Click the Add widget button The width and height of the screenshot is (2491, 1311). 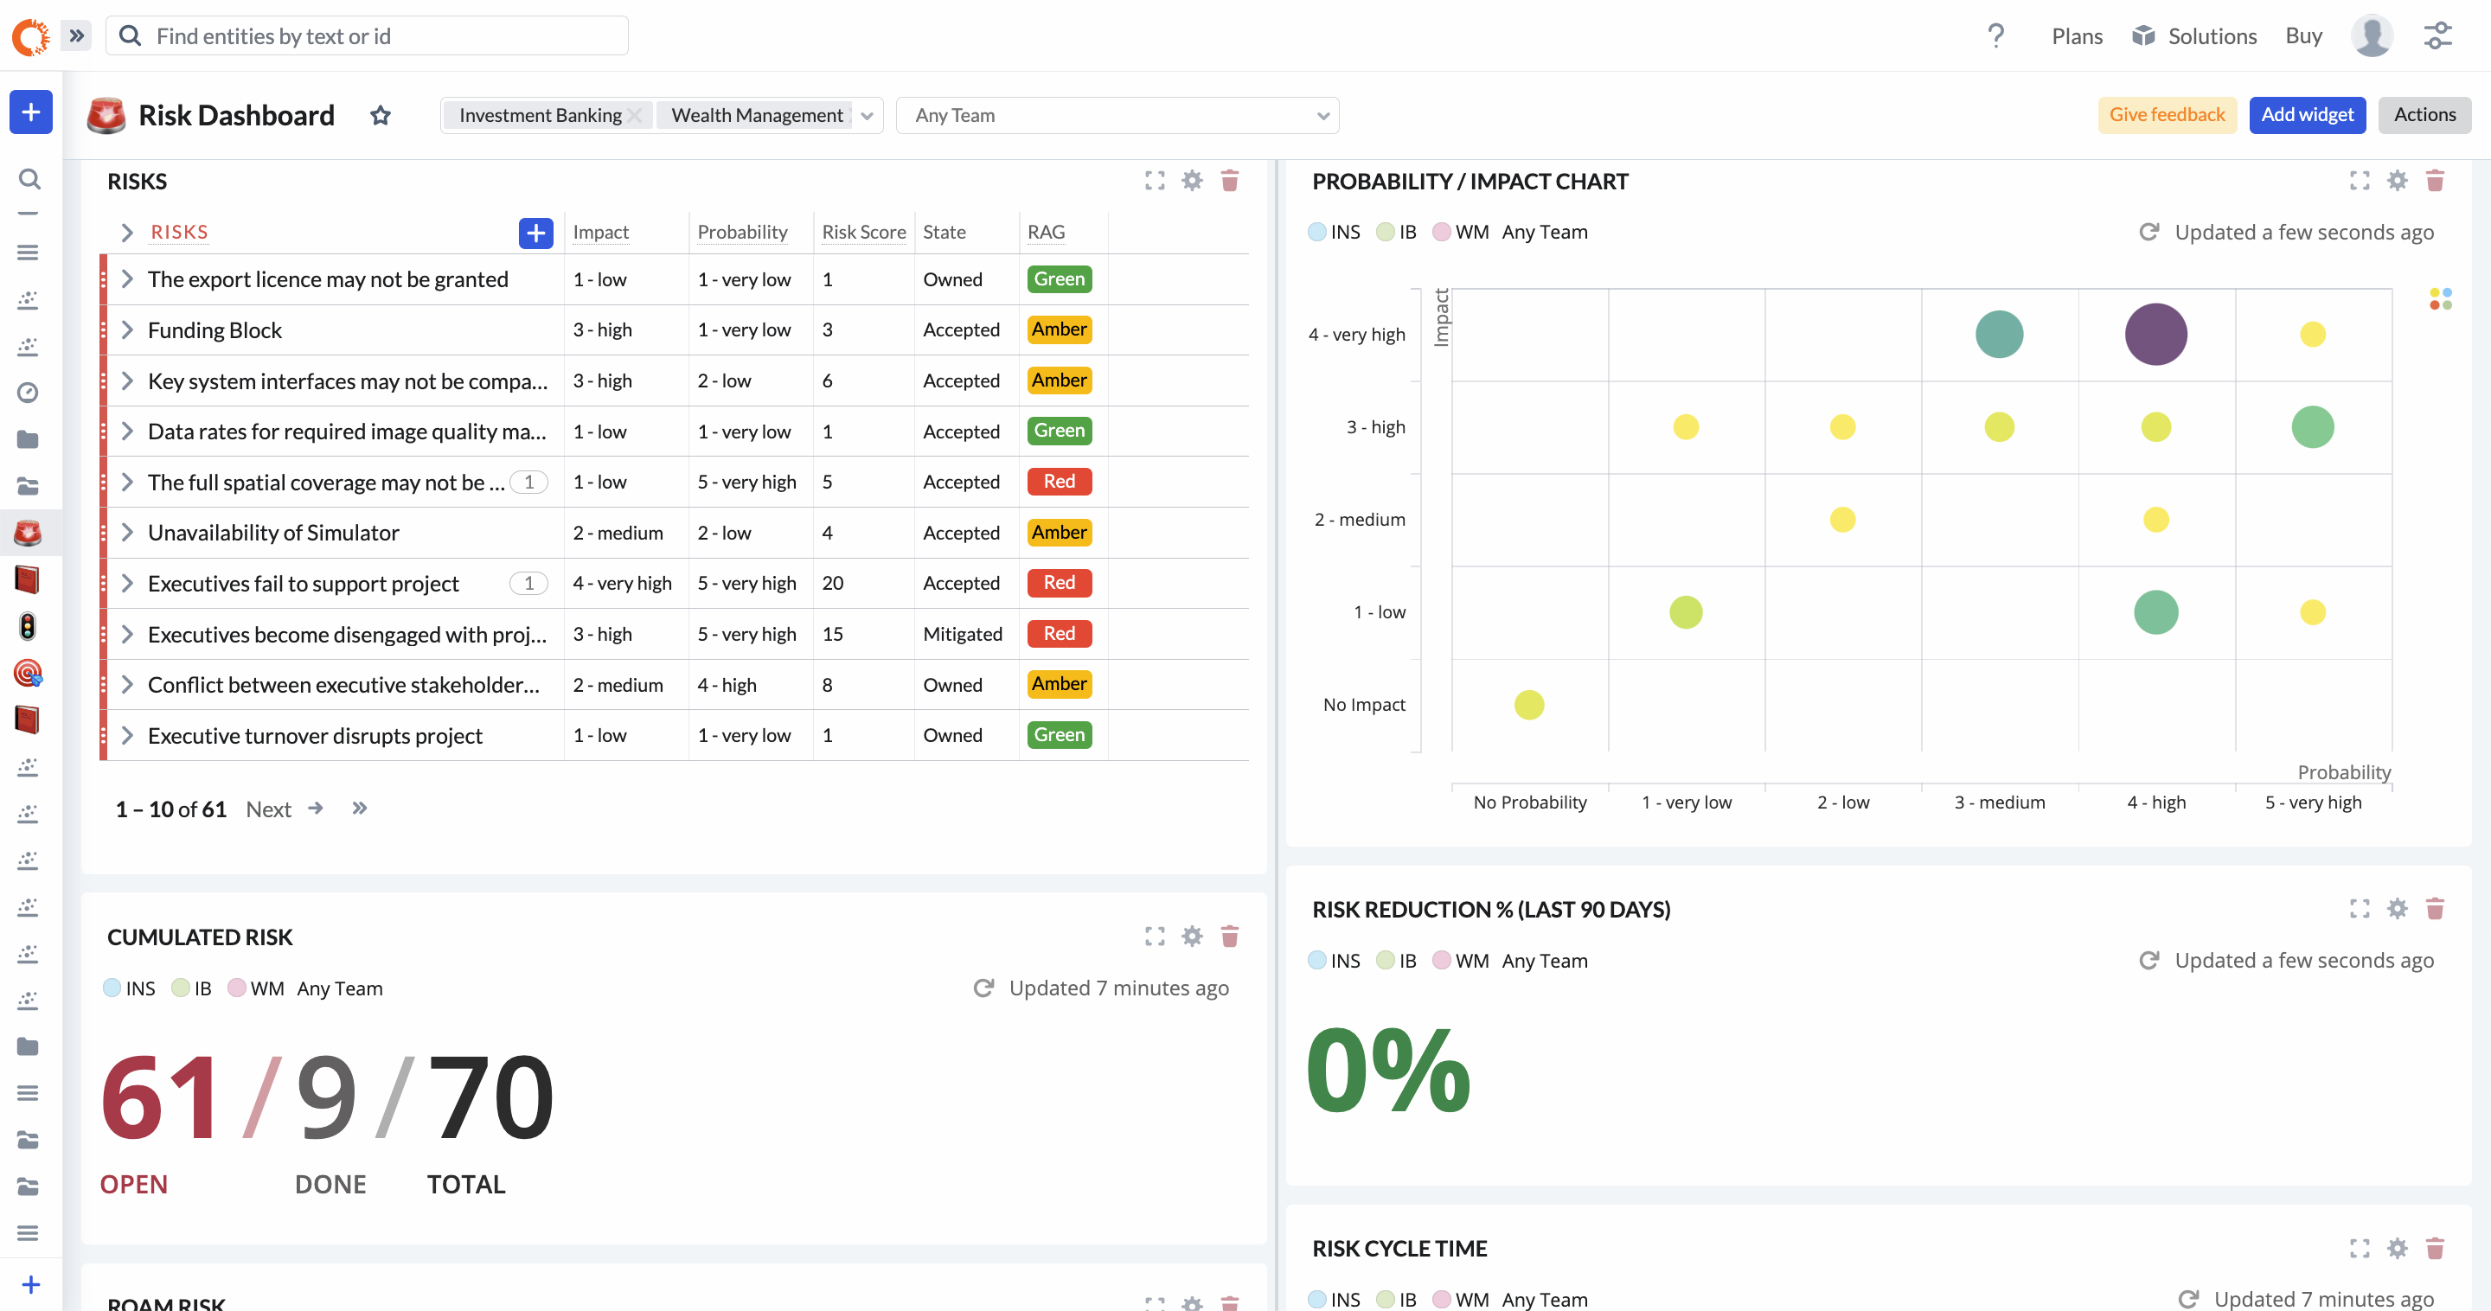2308,115
